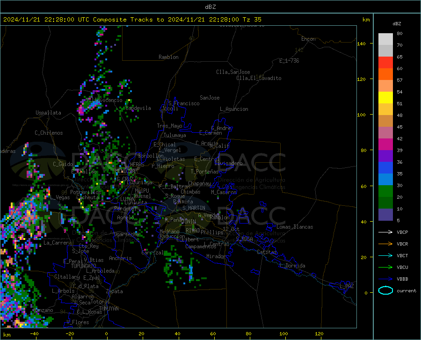This screenshot has width=421, height=340.
Task: Pick the light grey 80 dBZ swatch
Action: click(385, 39)
